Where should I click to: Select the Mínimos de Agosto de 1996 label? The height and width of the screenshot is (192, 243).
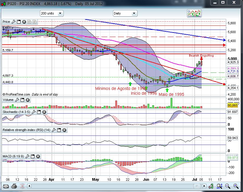(121, 88)
